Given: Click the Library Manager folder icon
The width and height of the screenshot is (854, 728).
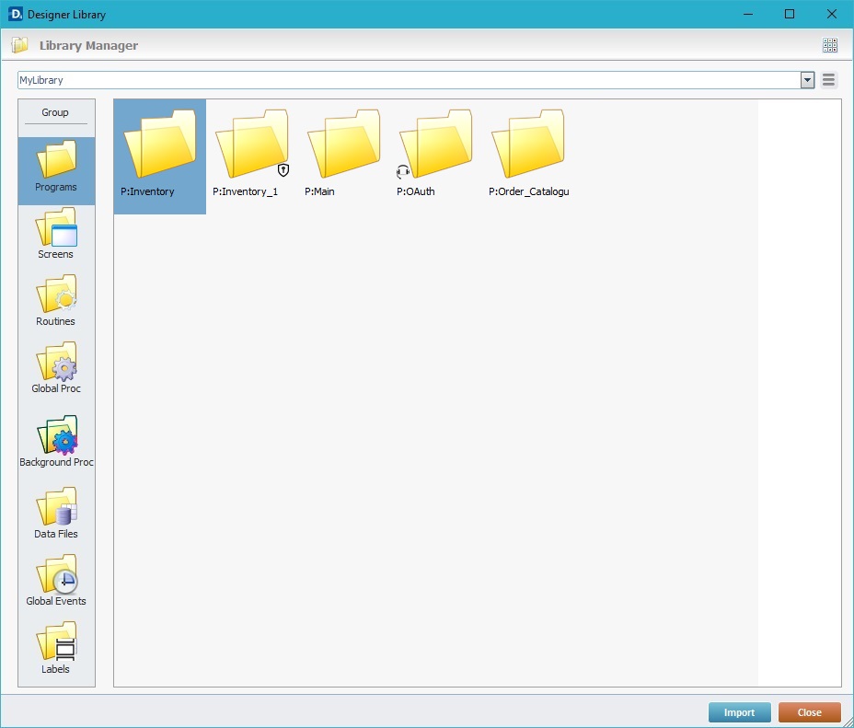Looking at the screenshot, I should coord(19,45).
